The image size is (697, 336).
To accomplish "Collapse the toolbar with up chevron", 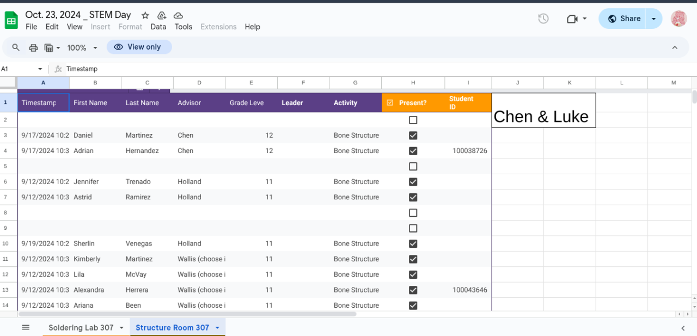I will (x=675, y=47).
